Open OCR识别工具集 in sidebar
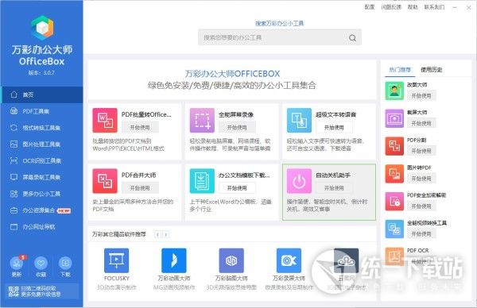This screenshot has height=308, width=477. (42, 160)
